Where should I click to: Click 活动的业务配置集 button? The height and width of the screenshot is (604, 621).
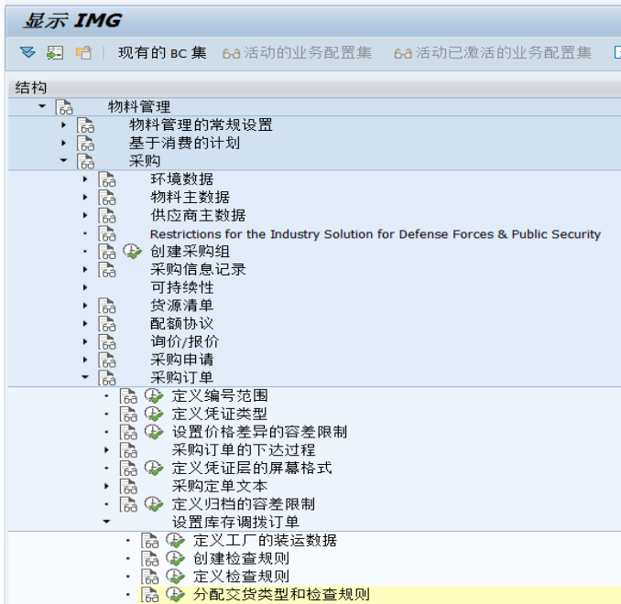[297, 53]
